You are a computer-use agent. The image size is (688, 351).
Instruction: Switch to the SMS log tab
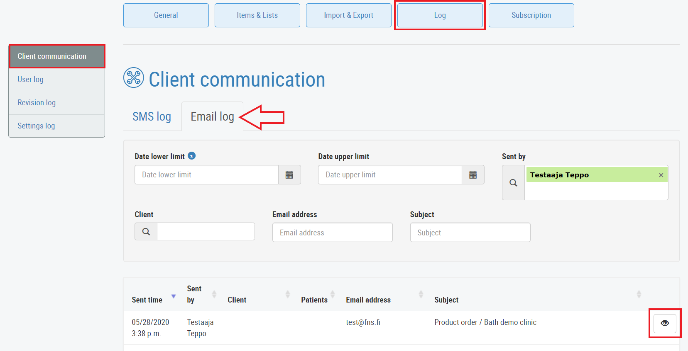coord(152,117)
